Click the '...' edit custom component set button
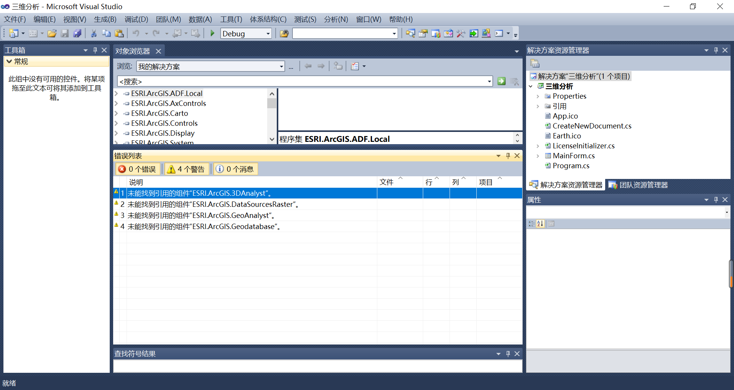 pyautogui.click(x=291, y=67)
